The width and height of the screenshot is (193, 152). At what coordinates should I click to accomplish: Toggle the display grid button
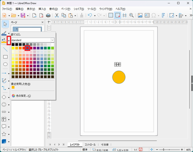tap(111, 15)
